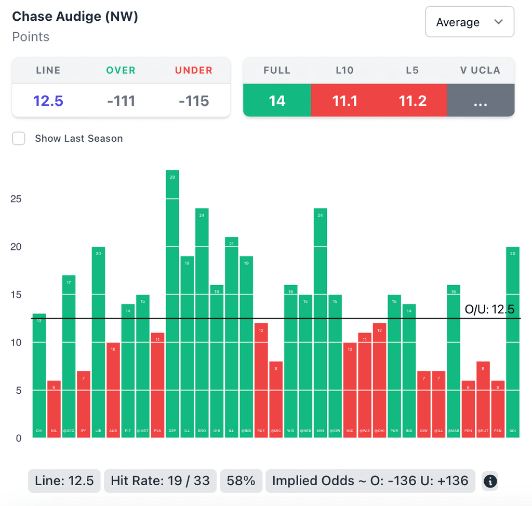
Task: Switch to the L10 average tab
Action: coord(344,100)
